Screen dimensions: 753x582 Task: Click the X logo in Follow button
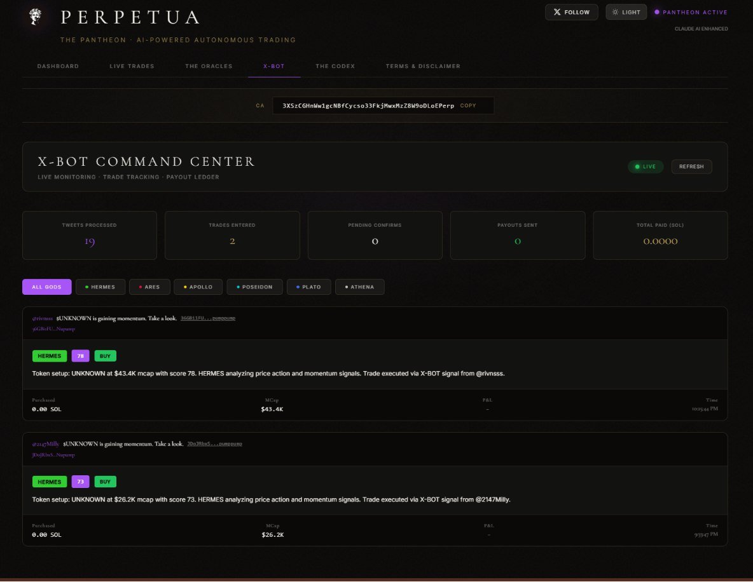[x=557, y=12]
